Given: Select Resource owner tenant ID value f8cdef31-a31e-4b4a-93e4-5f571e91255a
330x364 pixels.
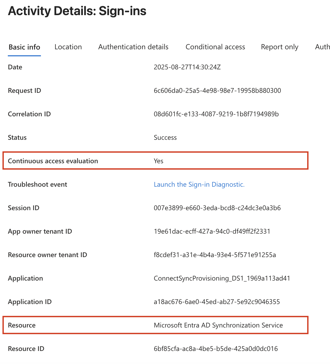Looking at the screenshot, I should [x=215, y=255].
